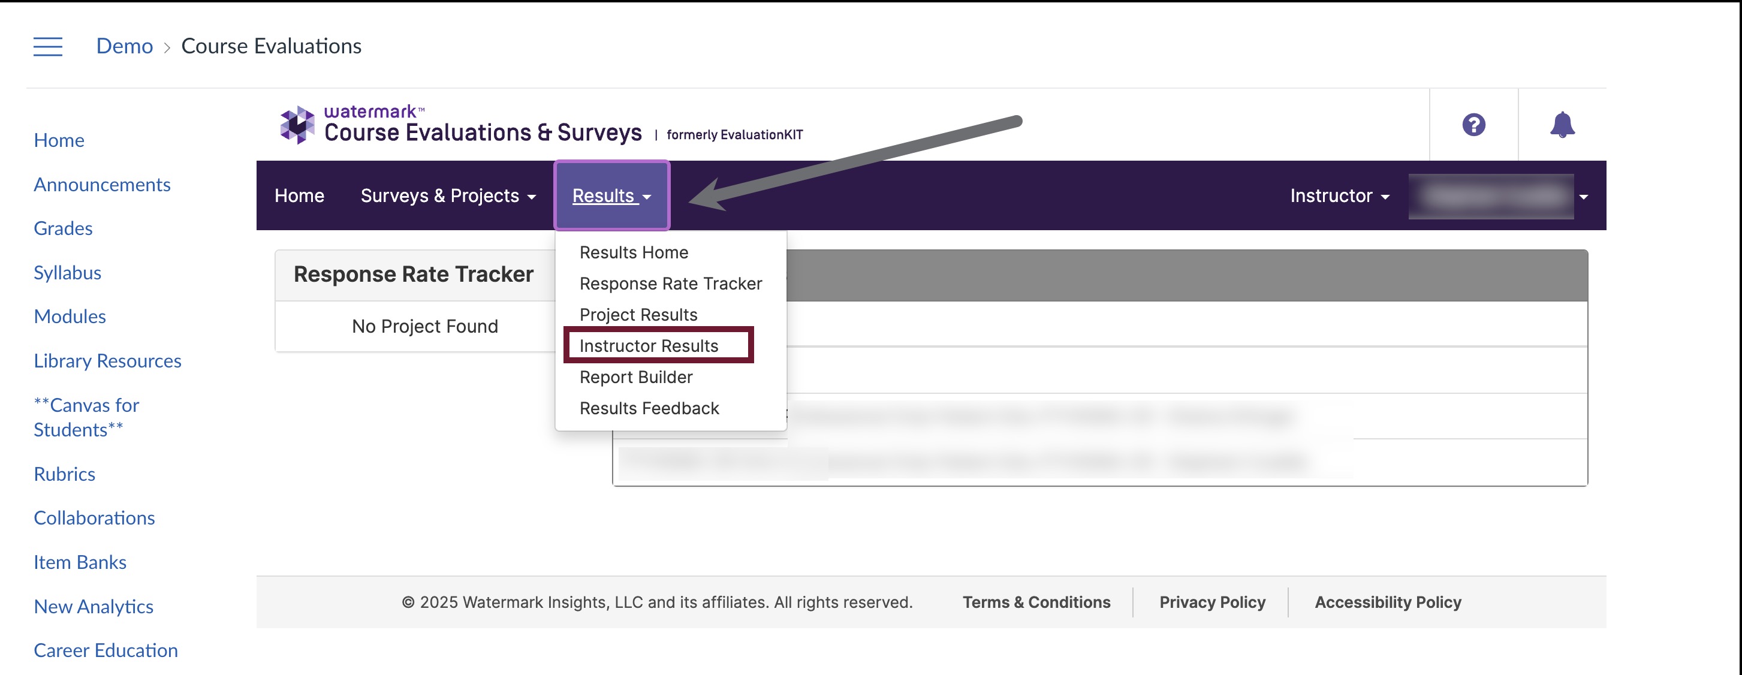Open Modules in course sidebar
The height and width of the screenshot is (675, 1742).
tap(70, 317)
